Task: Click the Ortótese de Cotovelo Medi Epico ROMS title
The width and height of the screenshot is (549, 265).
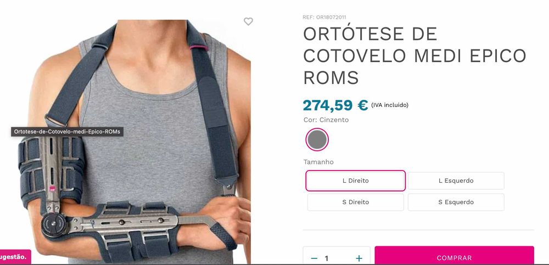Action: (414, 55)
